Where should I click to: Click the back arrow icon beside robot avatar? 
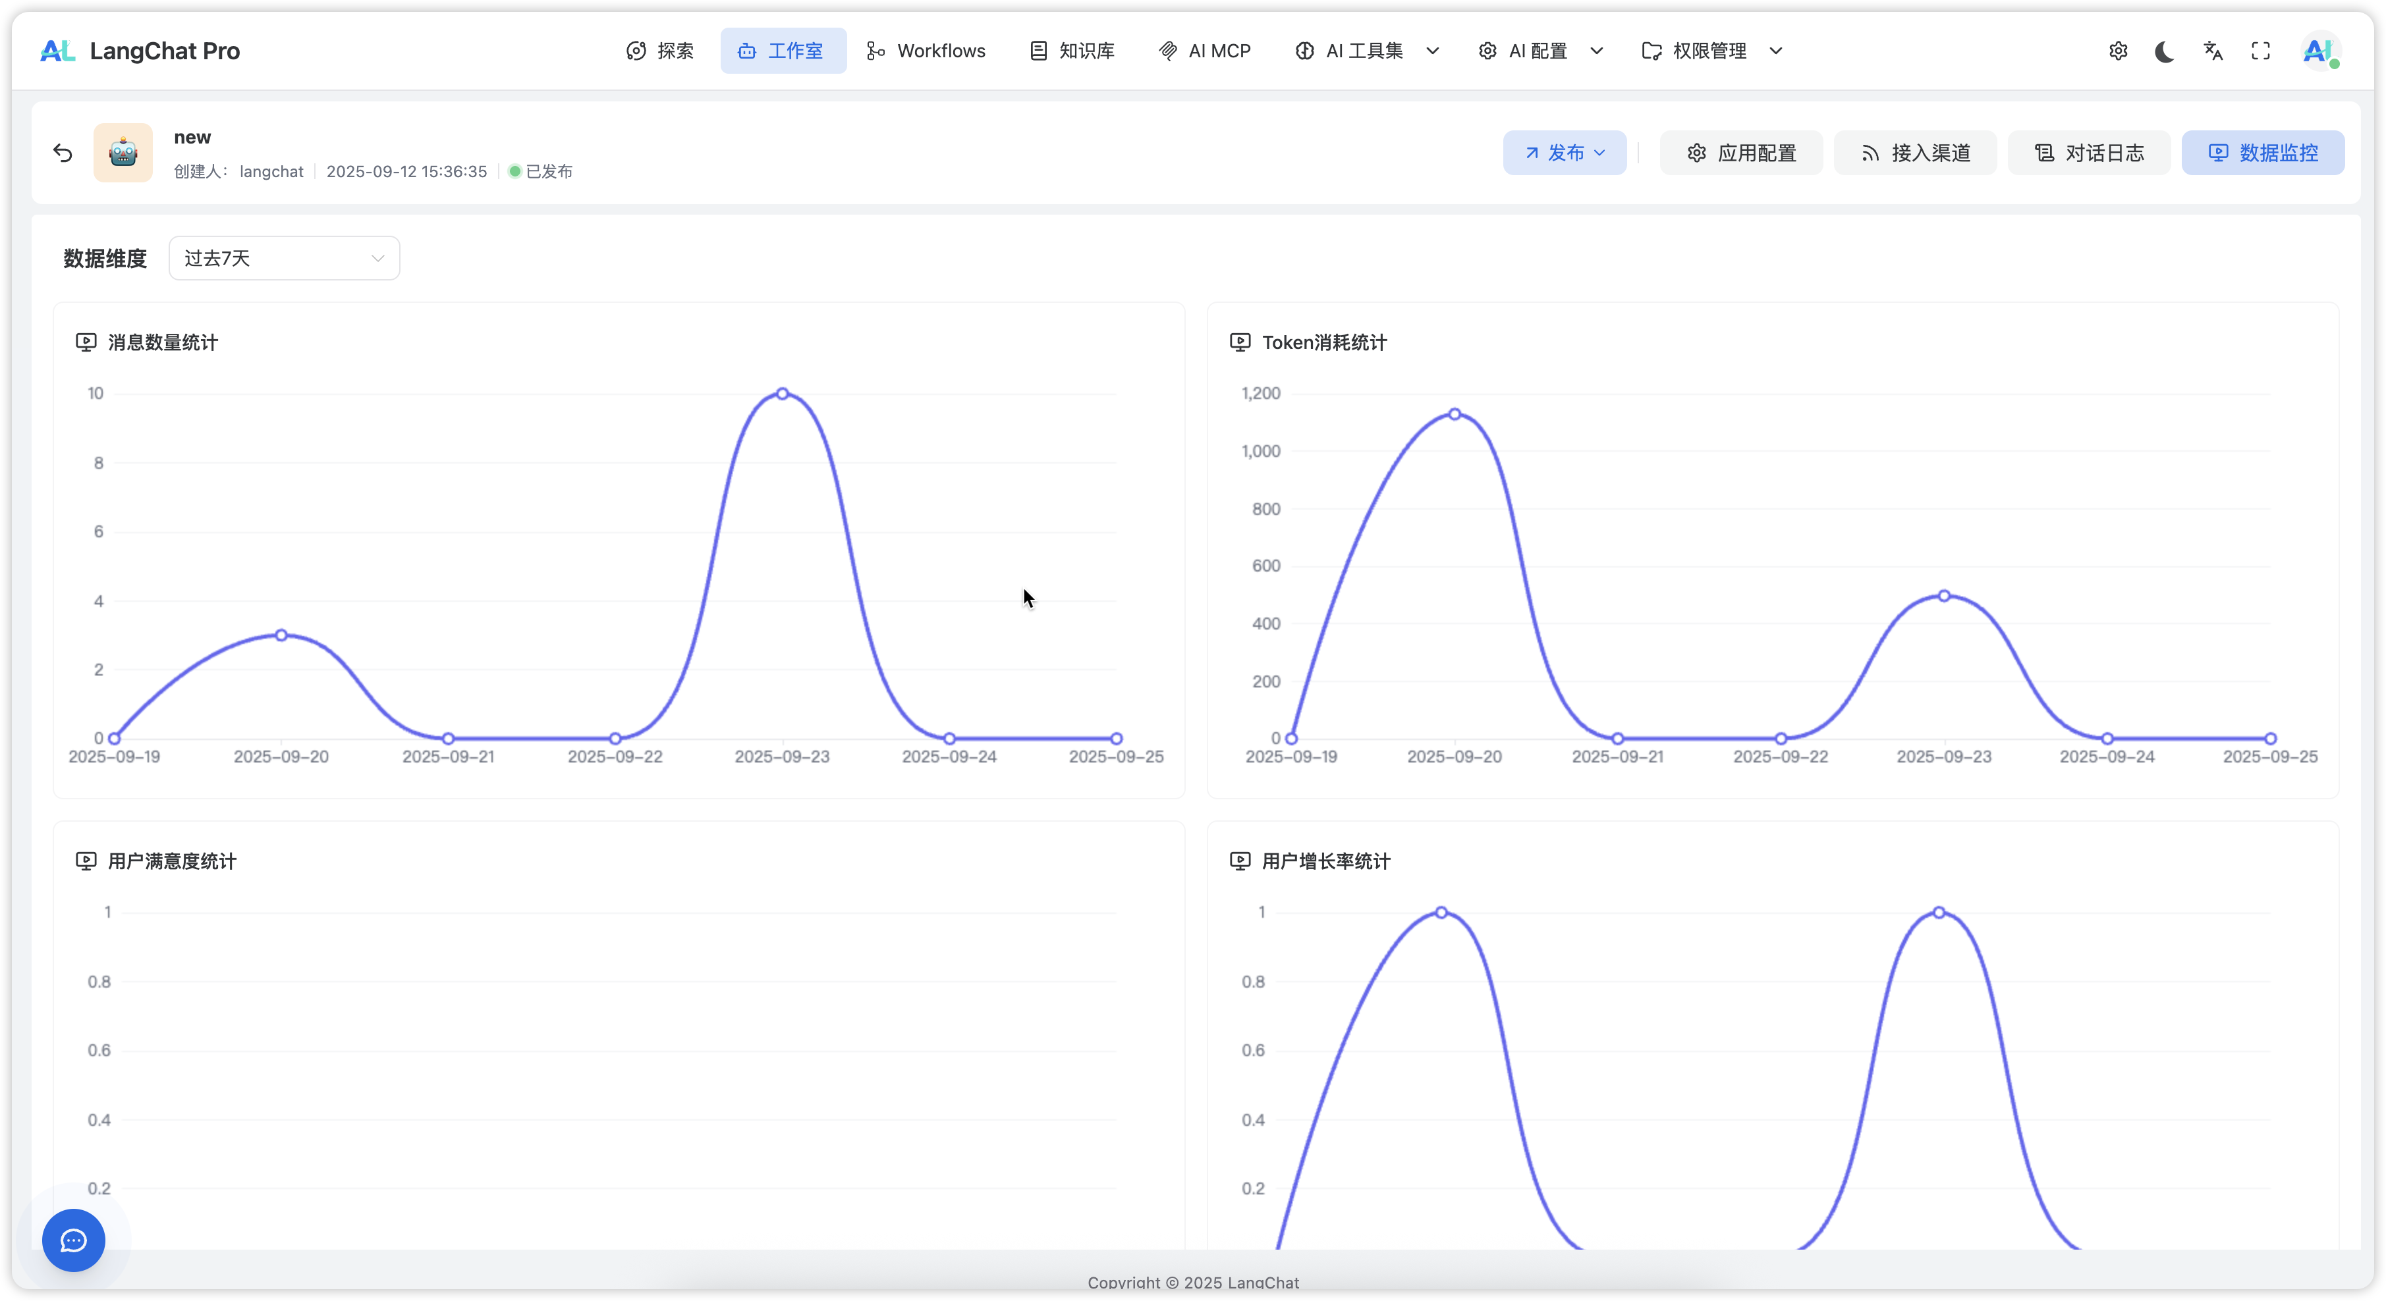pos(63,153)
